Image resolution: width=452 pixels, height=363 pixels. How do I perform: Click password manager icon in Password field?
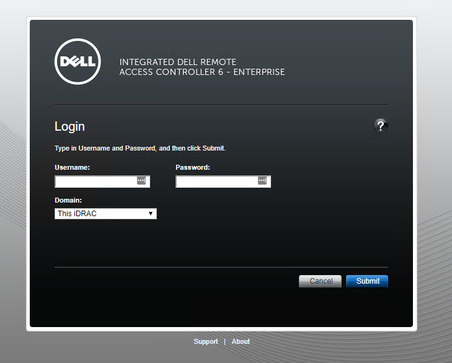[x=262, y=181]
